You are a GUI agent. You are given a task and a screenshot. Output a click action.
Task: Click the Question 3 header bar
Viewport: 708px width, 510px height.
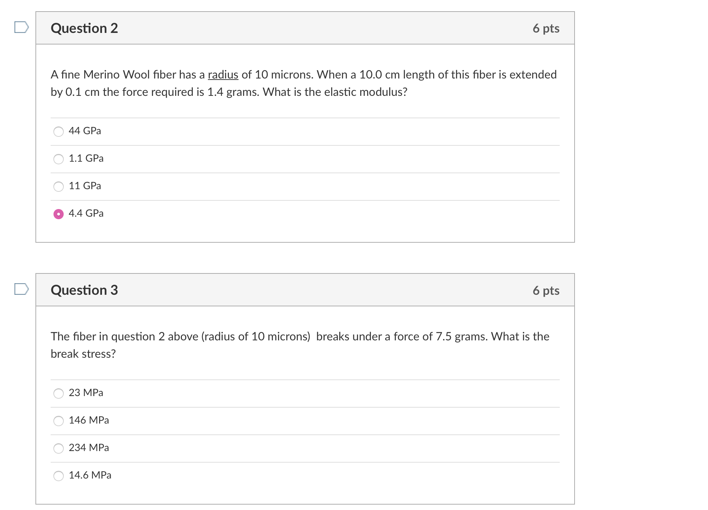[305, 290]
